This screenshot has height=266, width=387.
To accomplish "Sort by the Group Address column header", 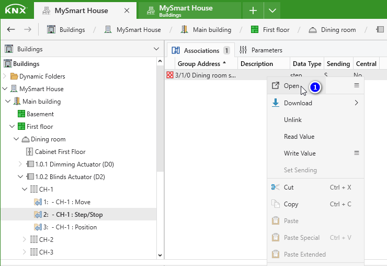I will (x=207, y=64).
